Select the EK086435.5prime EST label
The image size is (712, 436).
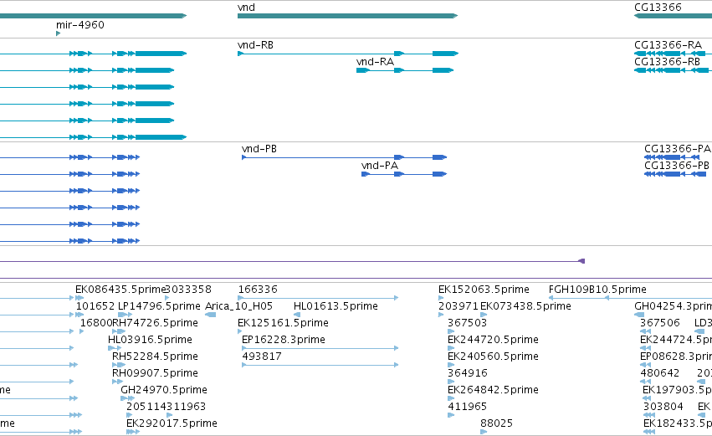click(x=120, y=290)
